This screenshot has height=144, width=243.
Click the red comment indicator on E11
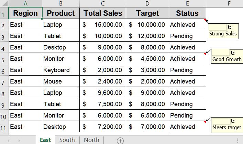pyautogui.click(x=205, y=122)
